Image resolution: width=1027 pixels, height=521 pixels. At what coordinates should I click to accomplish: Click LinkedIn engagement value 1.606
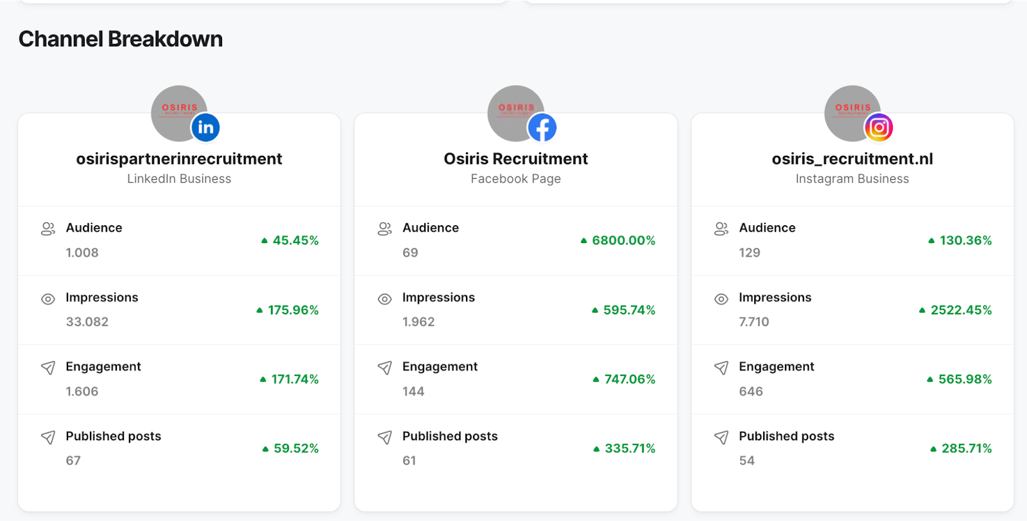pyautogui.click(x=82, y=391)
